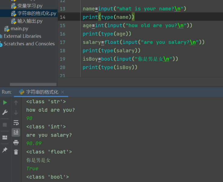Click the age=int(input(...)) code line
Screen dimensions: 223x182
coord(137,25)
